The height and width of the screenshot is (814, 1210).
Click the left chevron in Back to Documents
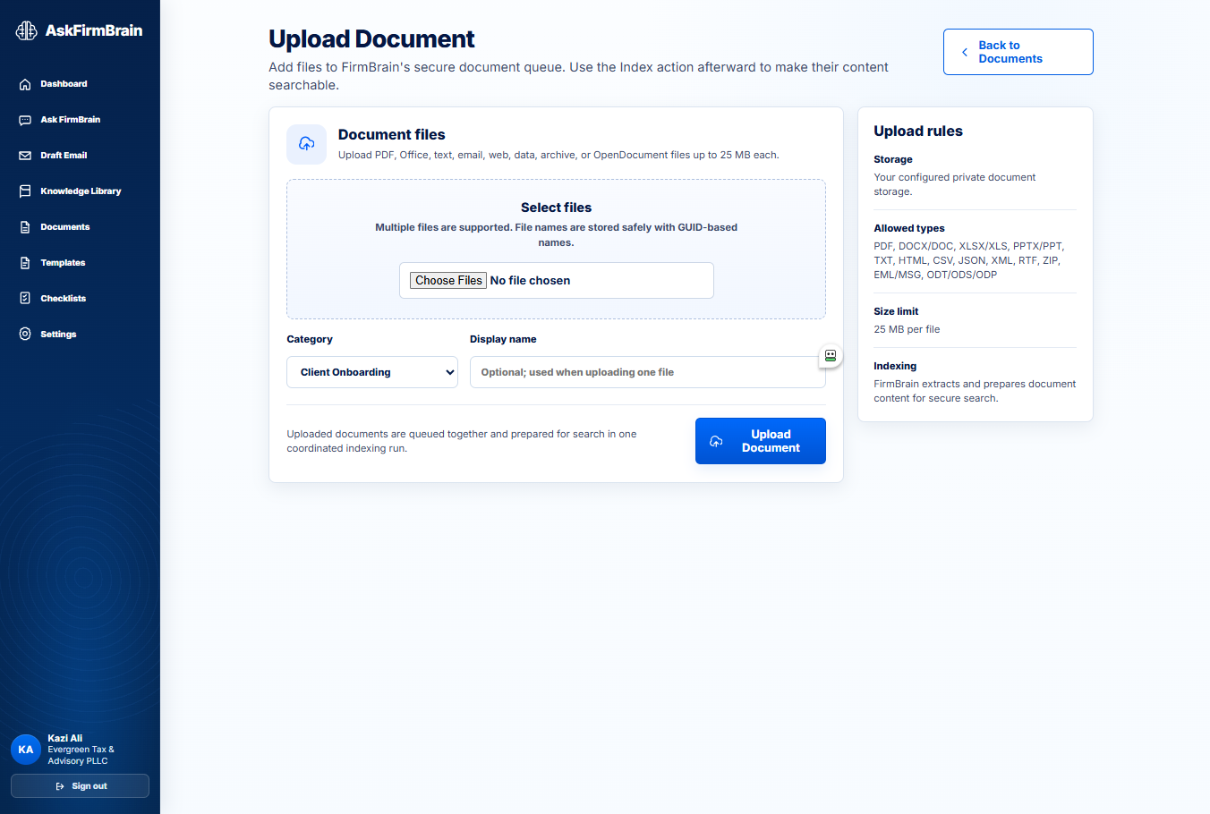[x=965, y=52]
